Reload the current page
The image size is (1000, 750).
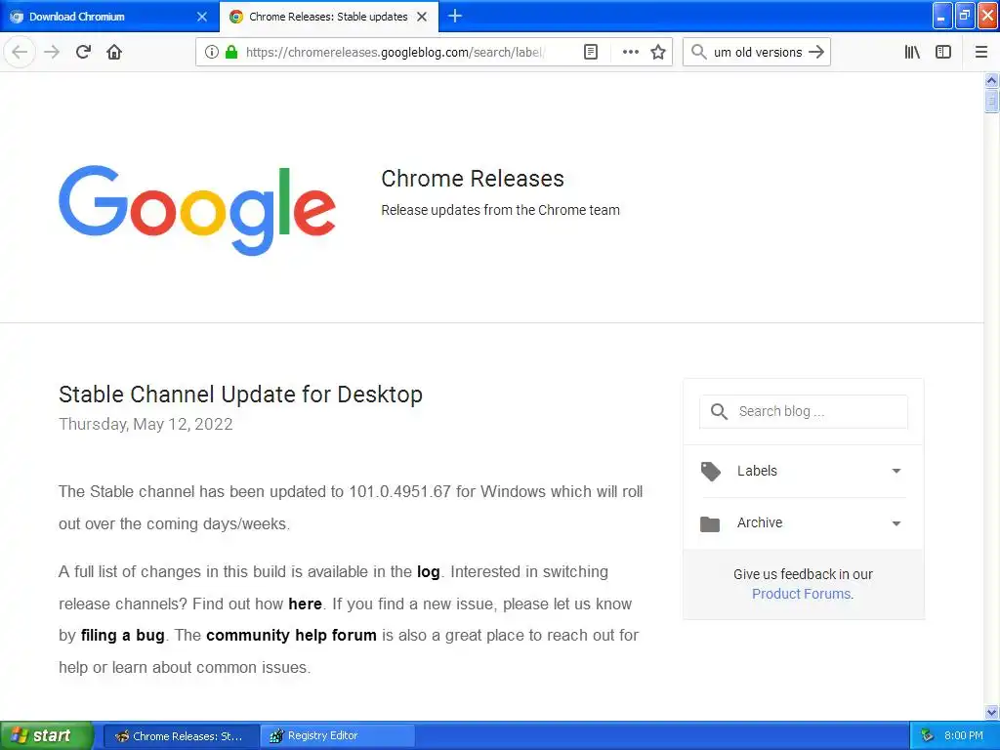pos(84,52)
